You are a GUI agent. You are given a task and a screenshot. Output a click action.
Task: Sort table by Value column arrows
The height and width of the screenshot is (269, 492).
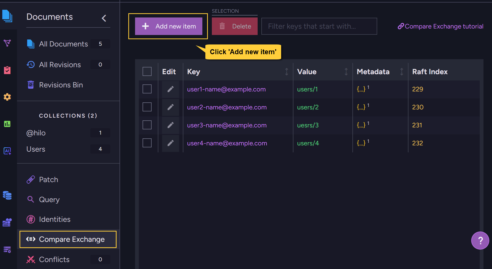[x=346, y=72]
